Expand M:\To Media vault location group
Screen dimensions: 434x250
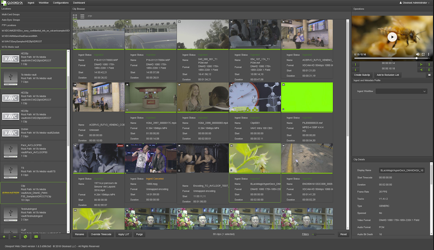[35, 47]
